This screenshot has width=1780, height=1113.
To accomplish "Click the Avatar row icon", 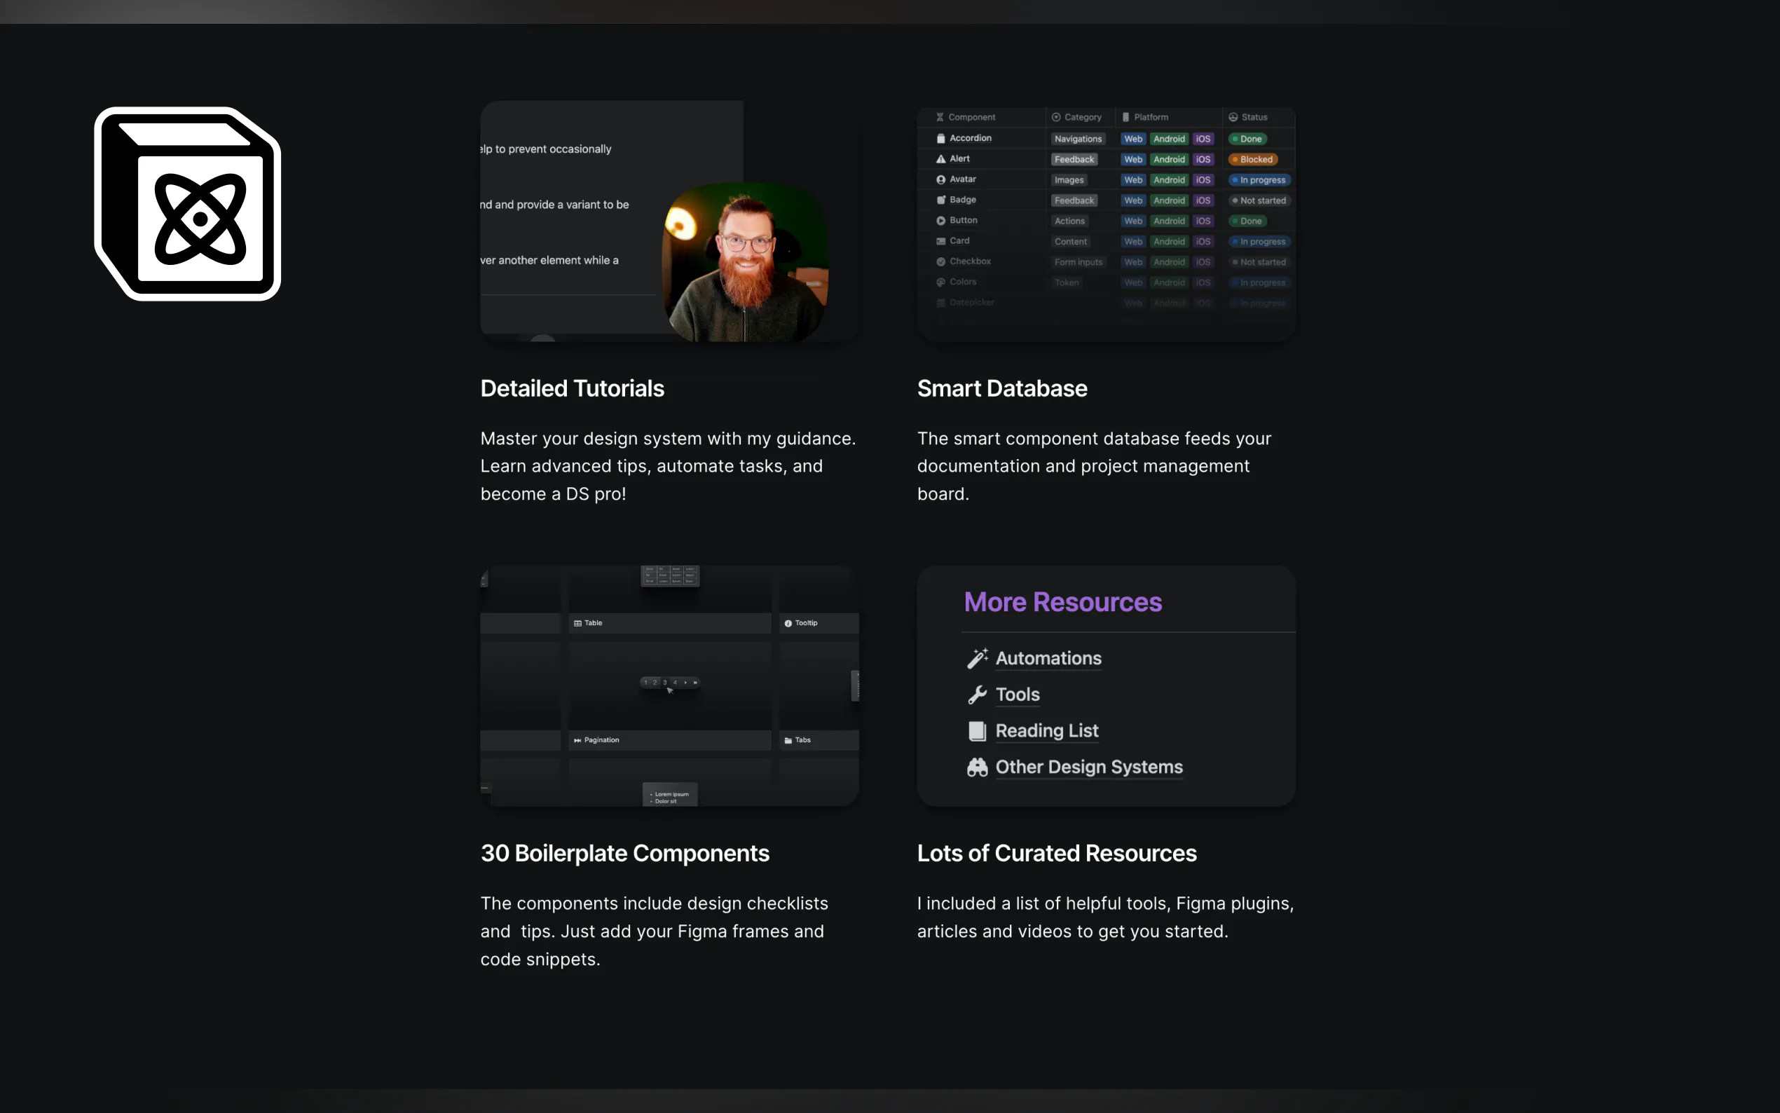I will click(x=940, y=179).
